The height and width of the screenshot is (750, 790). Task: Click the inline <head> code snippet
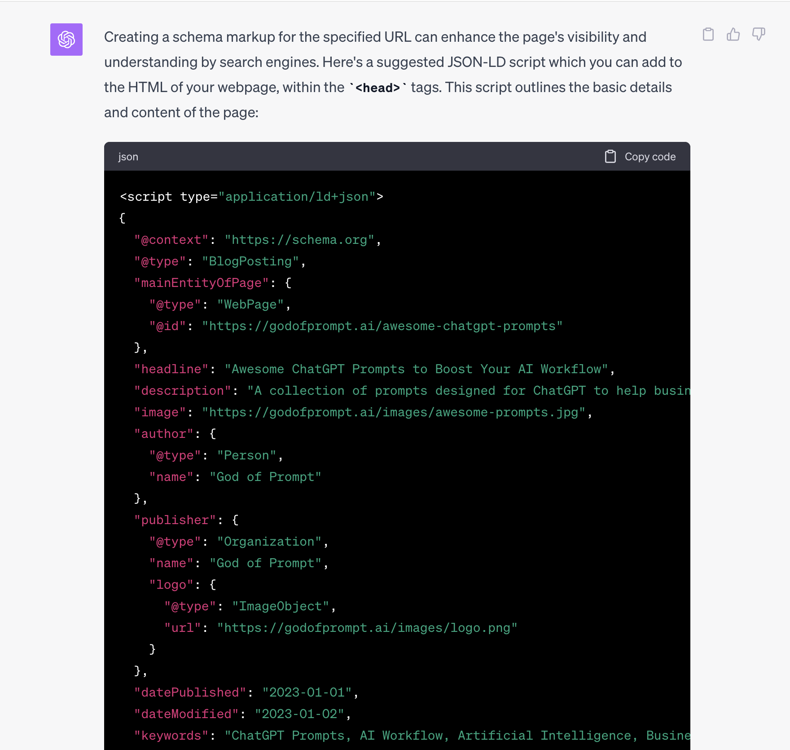click(x=377, y=88)
